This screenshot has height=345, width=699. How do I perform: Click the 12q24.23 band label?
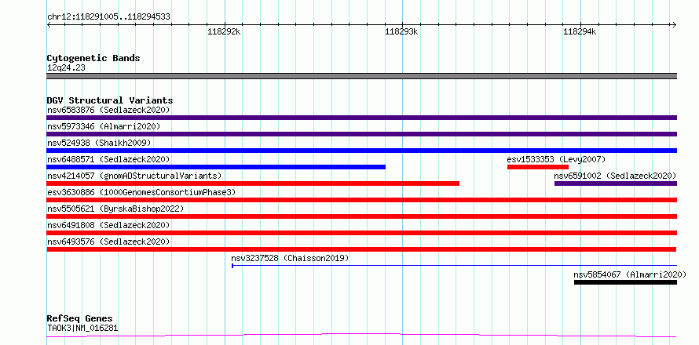click(66, 68)
